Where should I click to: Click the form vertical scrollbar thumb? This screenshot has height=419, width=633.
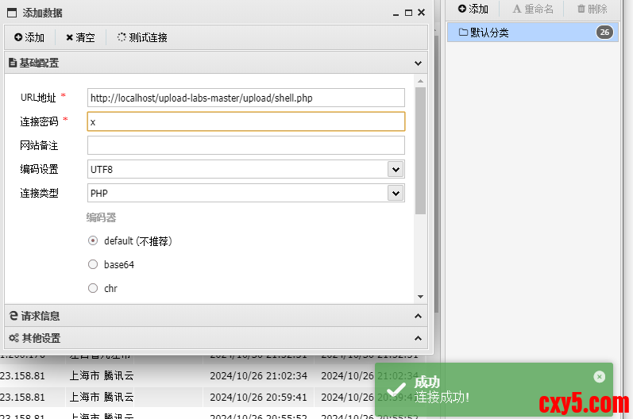click(x=420, y=151)
